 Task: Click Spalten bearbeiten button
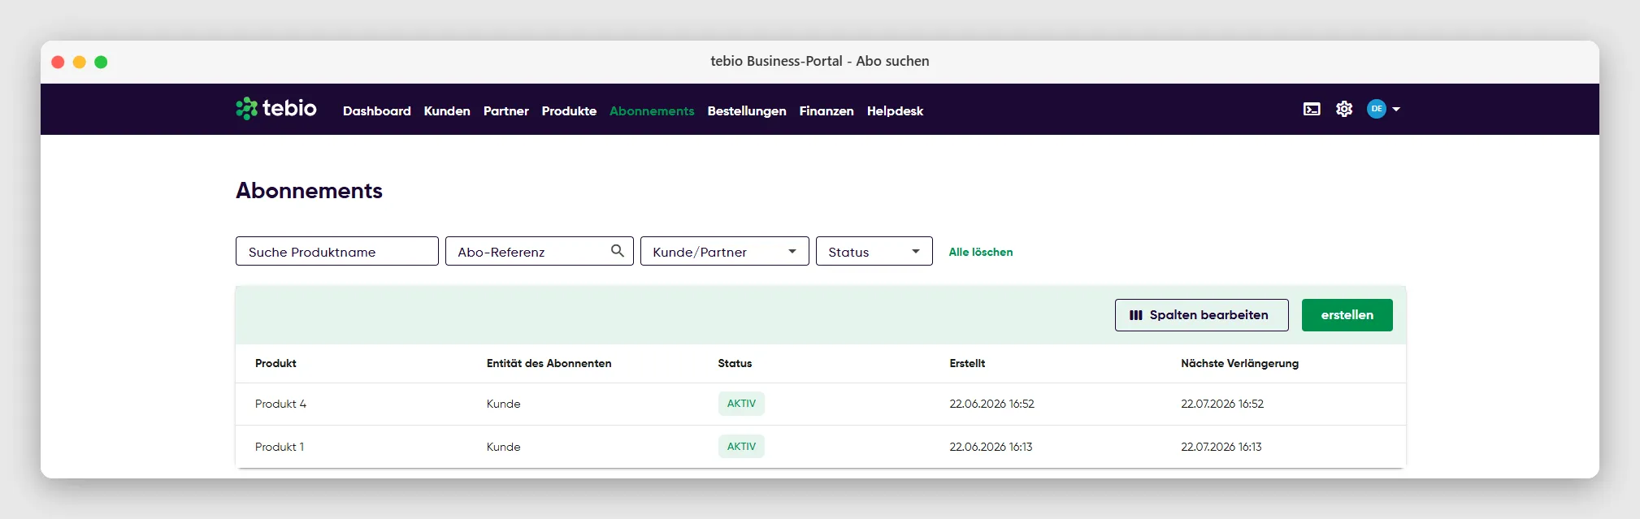(x=1202, y=315)
